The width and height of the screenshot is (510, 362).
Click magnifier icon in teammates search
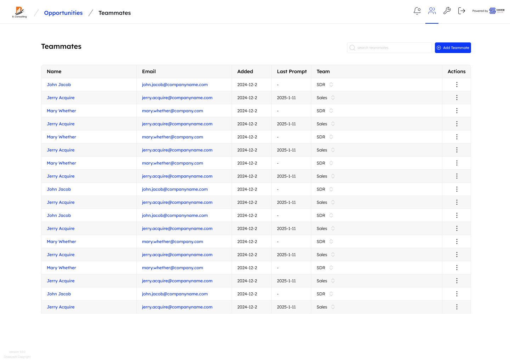(x=352, y=48)
